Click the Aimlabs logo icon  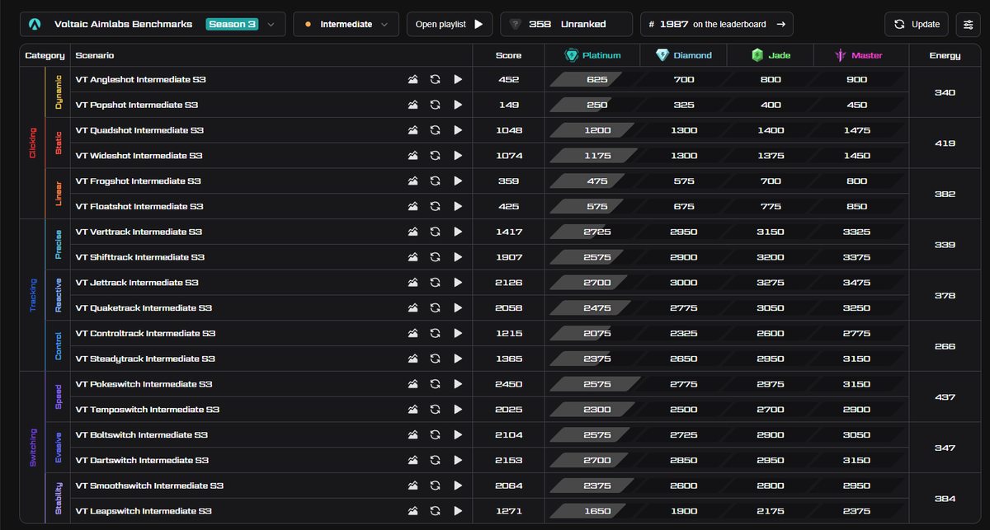point(35,24)
